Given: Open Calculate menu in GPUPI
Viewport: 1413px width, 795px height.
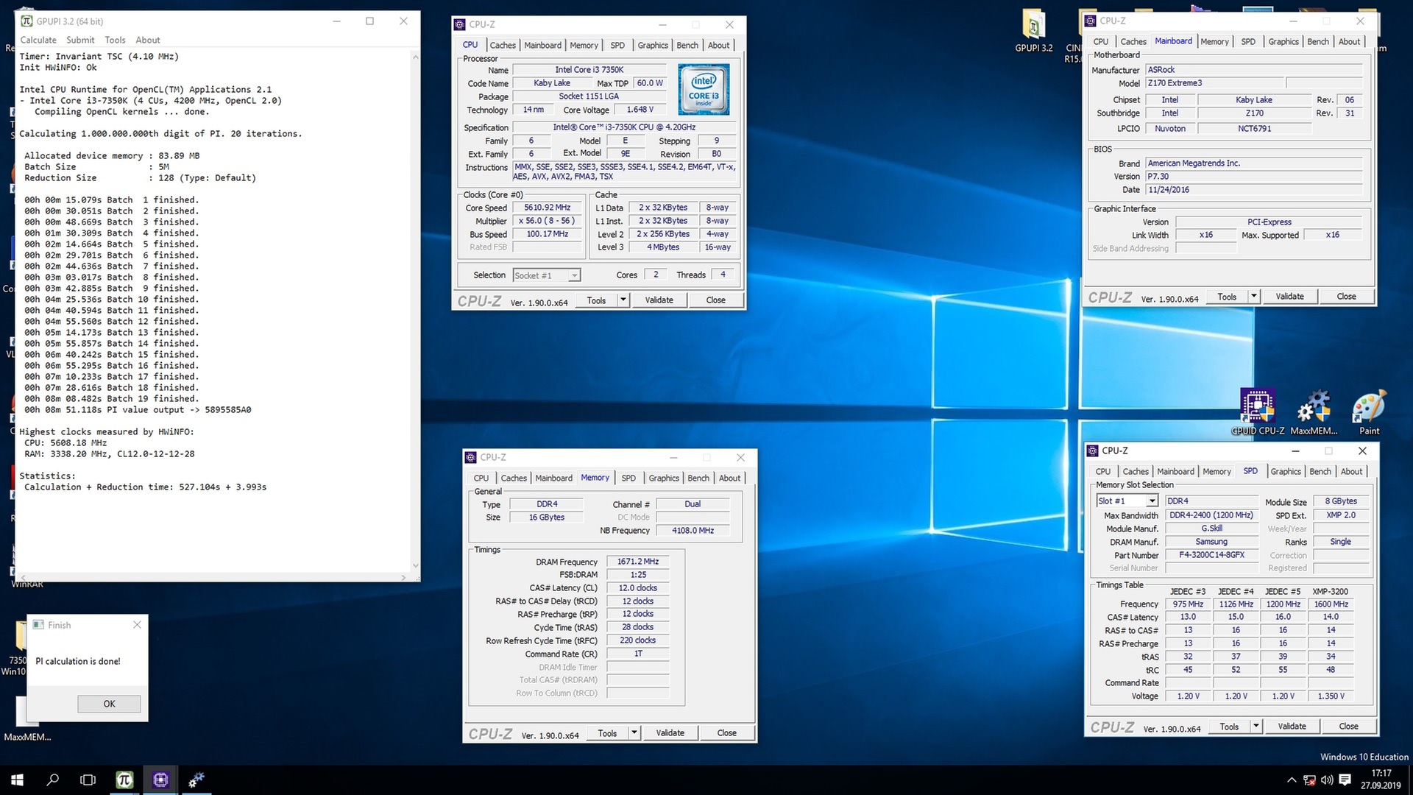Looking at the screenshot, I should 38,40.
